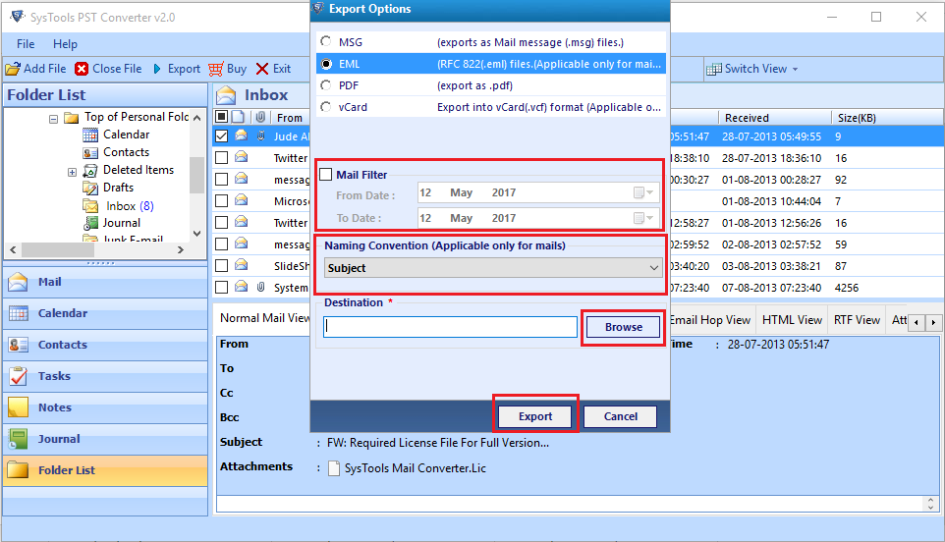Viewport: 945px width, 542px height.
Task: Click From column header in mail list
Action: (290, 118)
